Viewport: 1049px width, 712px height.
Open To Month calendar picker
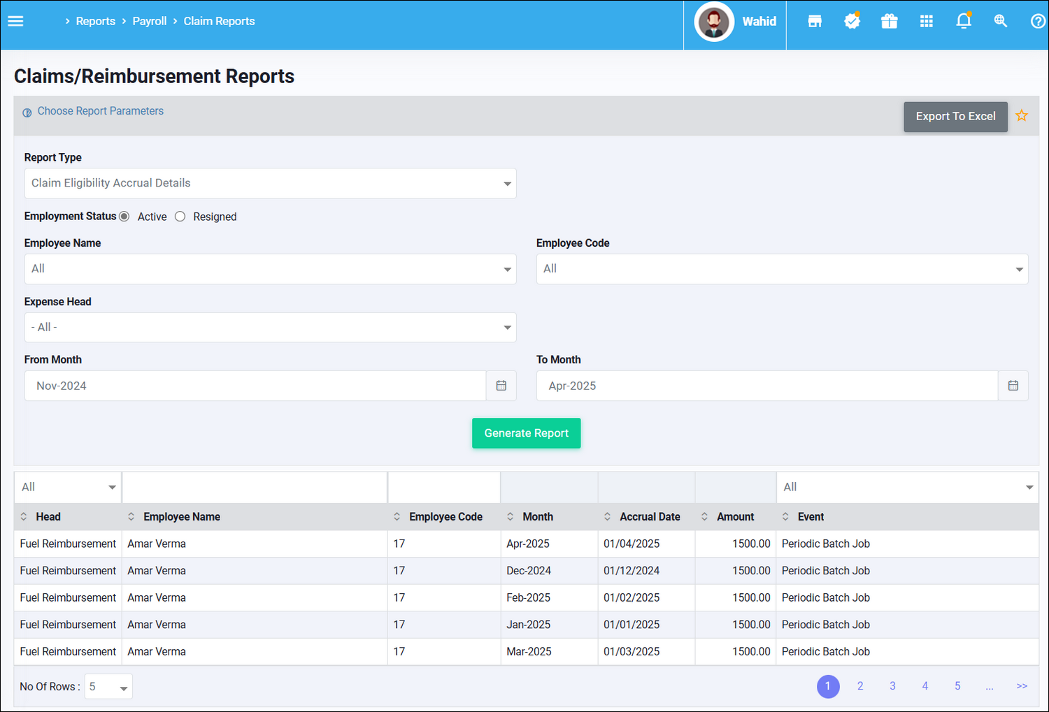(x=1013, y=386)
